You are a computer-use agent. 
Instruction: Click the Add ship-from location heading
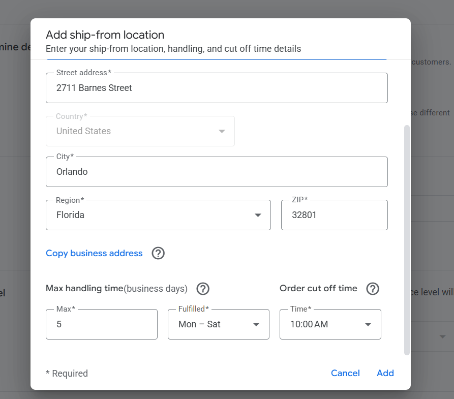tap(105, 35)
